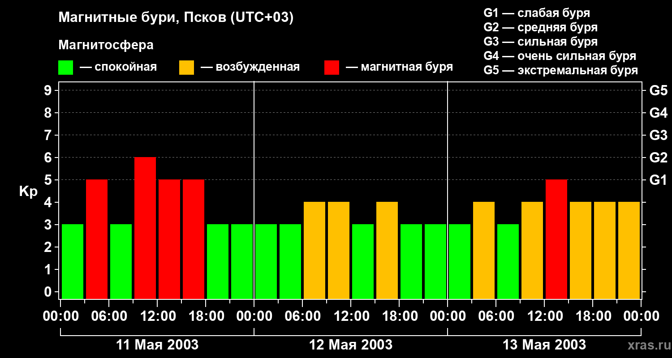Select the first green bar of 11 May

coord(73,261)
